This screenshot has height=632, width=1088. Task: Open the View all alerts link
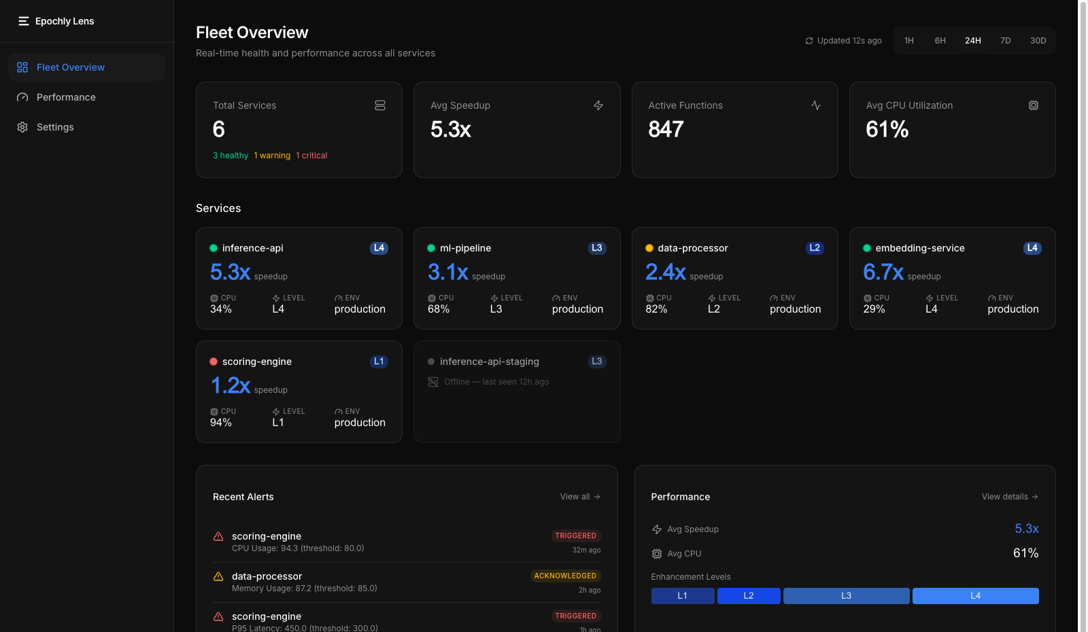point(579,497)
